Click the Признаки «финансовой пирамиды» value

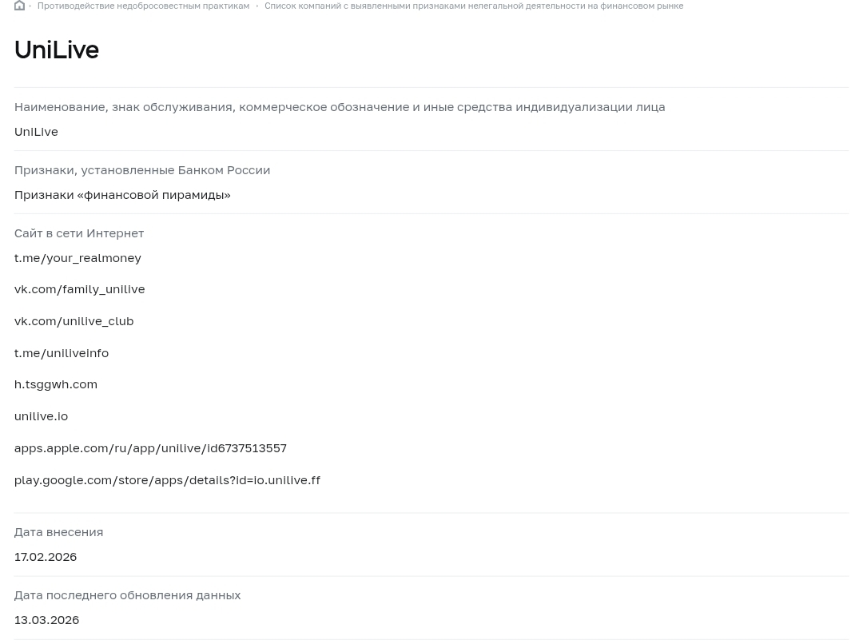tap(122, 195)
